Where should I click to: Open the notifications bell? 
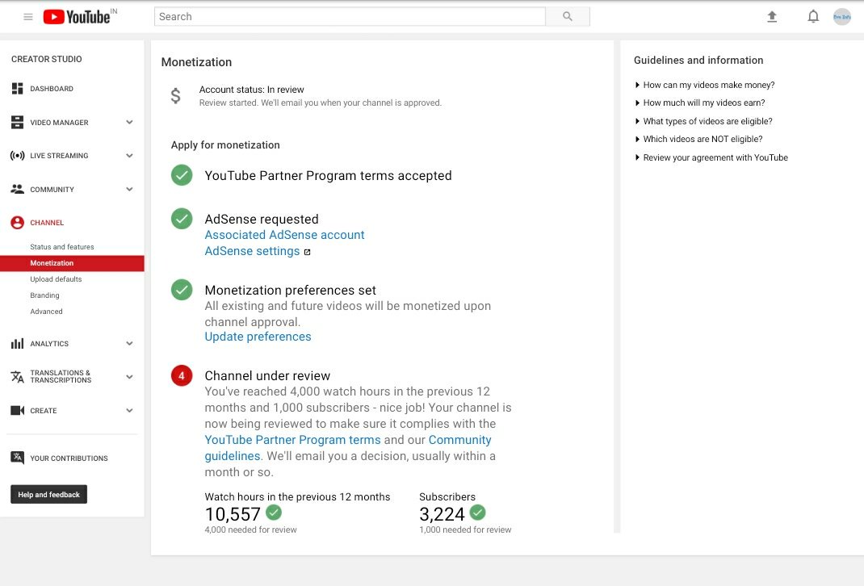point(813,16)
